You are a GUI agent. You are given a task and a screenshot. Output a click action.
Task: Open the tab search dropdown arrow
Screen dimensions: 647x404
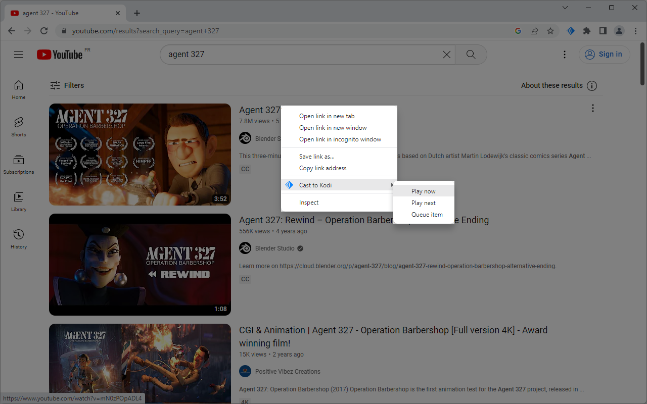tap(565, 8)
